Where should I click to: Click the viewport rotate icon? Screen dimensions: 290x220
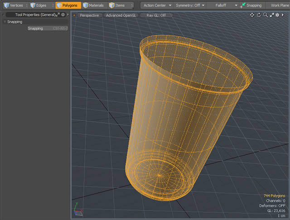(259, 15)
